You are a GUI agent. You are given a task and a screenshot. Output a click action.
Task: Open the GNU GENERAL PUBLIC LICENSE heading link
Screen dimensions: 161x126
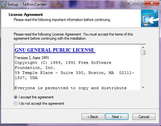[55, 50]
